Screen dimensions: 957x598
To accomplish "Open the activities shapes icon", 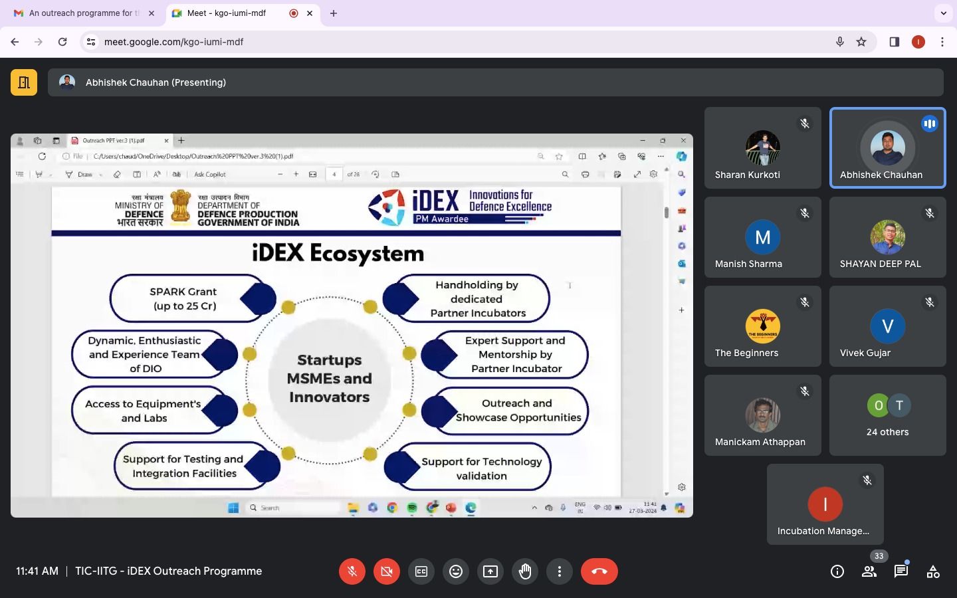I will point(933,571).
